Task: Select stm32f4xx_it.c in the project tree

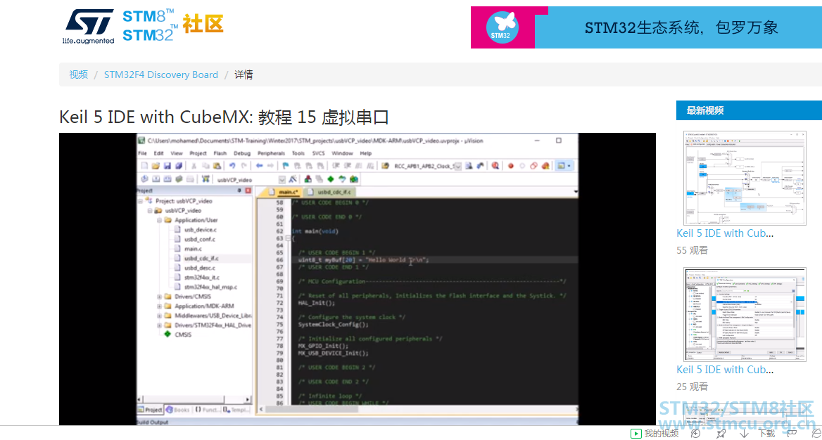Action: (x=202, y=277)
